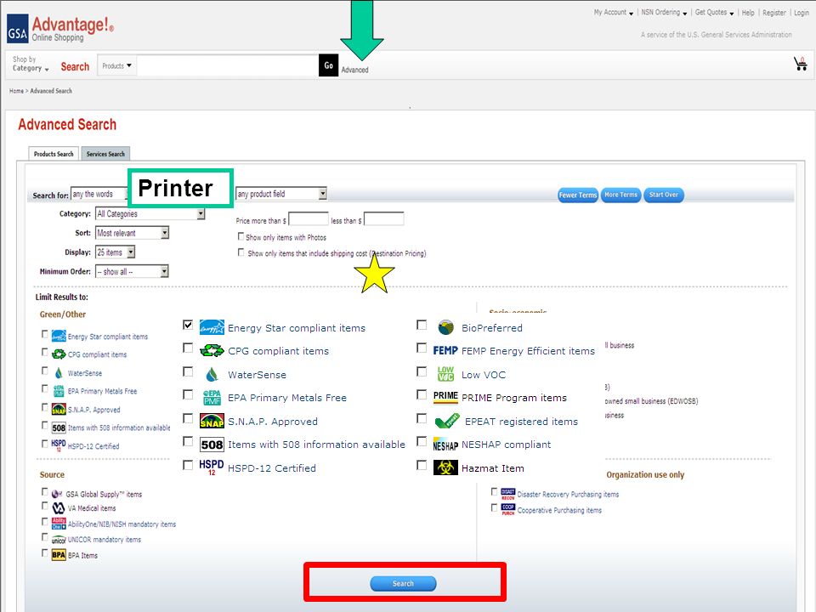The height and width of the screenshot is (612, 816).
Task: Click the BPA Items icon
Action: [x=59, y=555]
